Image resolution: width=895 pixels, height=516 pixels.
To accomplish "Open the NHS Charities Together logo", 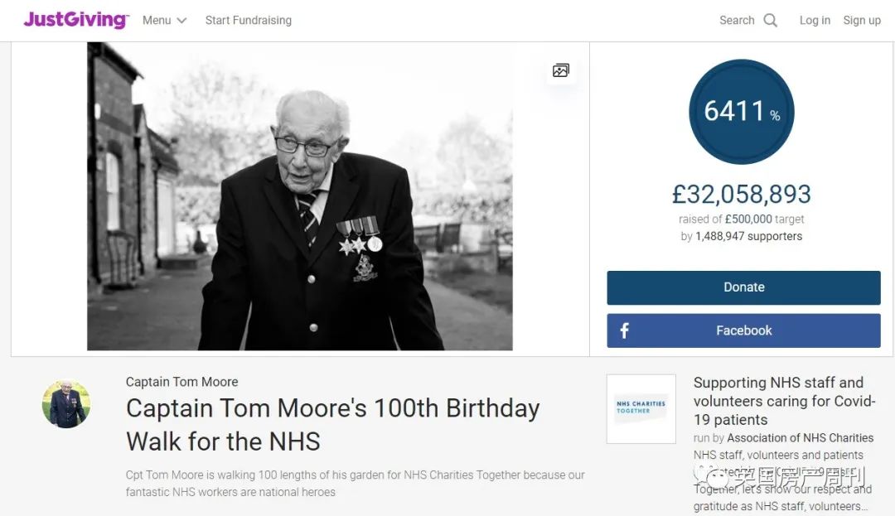I will pos(641,408).
